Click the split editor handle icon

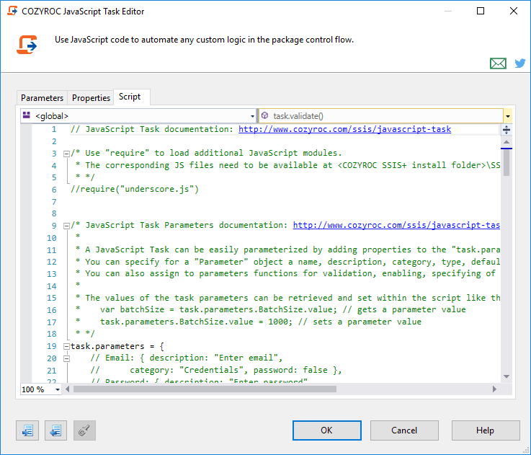point(507,130)
